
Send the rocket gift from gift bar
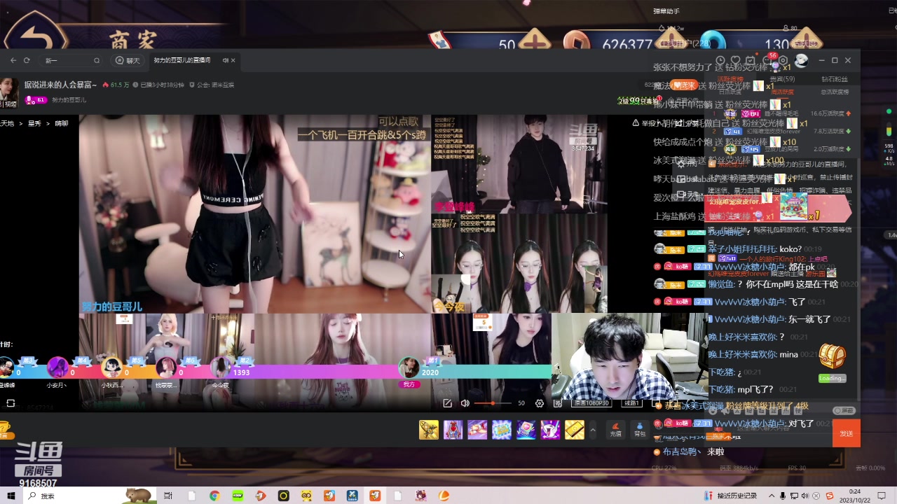click(x=429, y=430)
